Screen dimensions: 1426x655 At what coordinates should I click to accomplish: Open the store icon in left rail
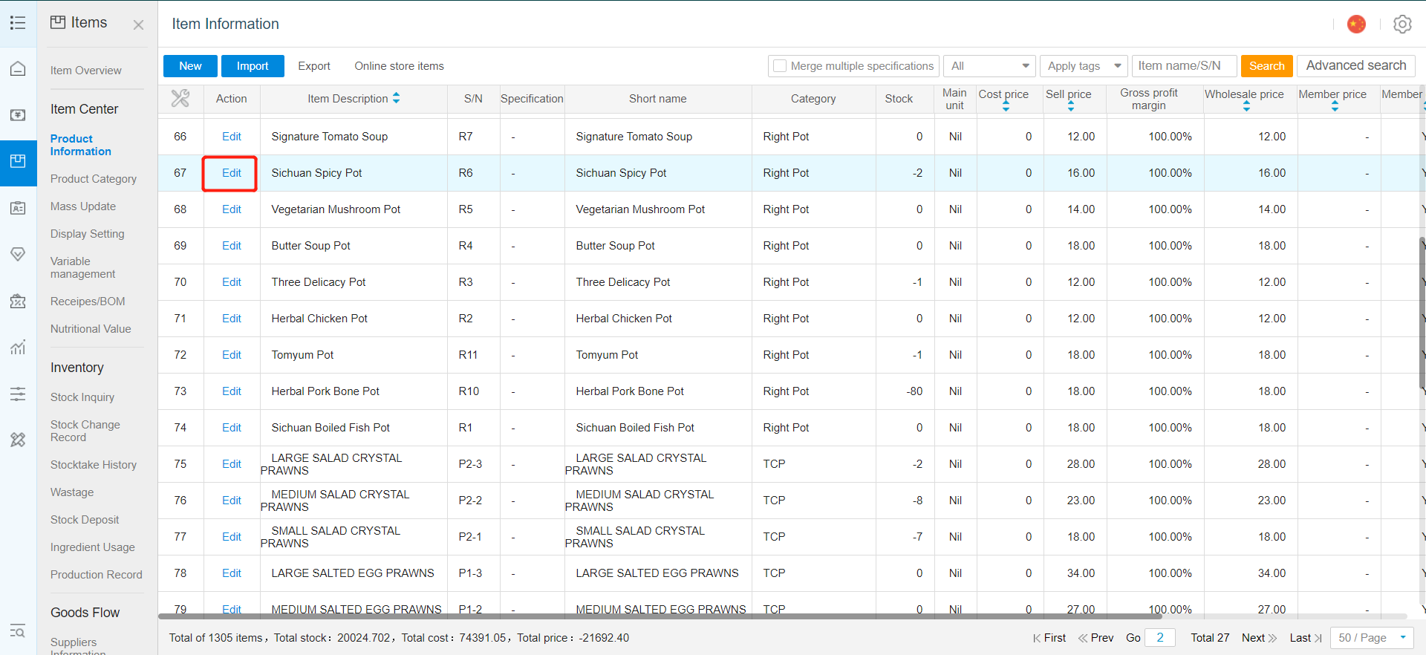(x=18, y=301)
